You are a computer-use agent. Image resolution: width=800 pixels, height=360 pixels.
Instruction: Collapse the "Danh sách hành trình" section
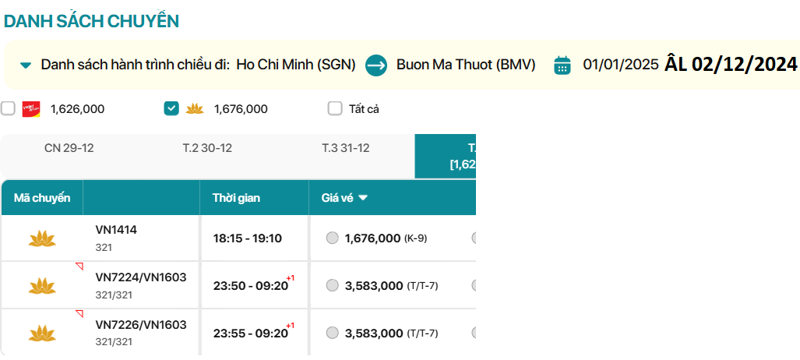click(x=26, y=65)
